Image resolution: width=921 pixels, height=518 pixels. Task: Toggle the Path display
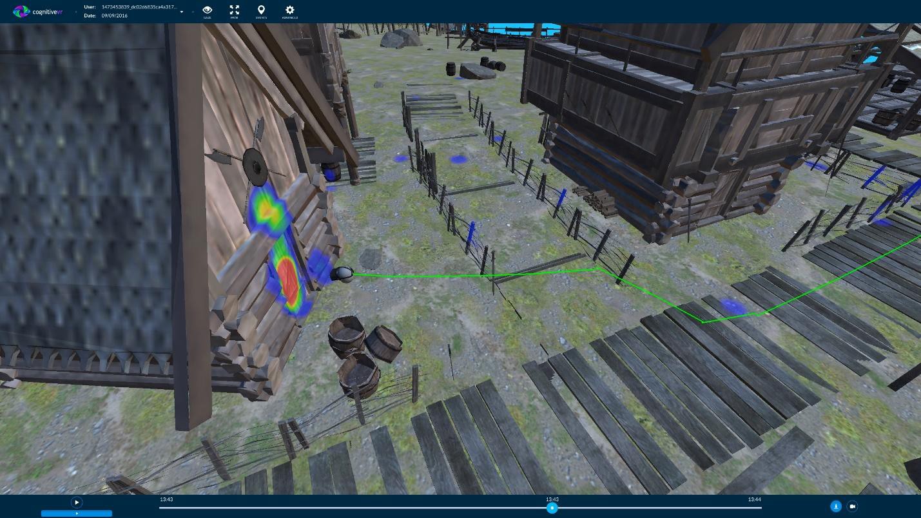pyautogui.click(x=235, y=12)
